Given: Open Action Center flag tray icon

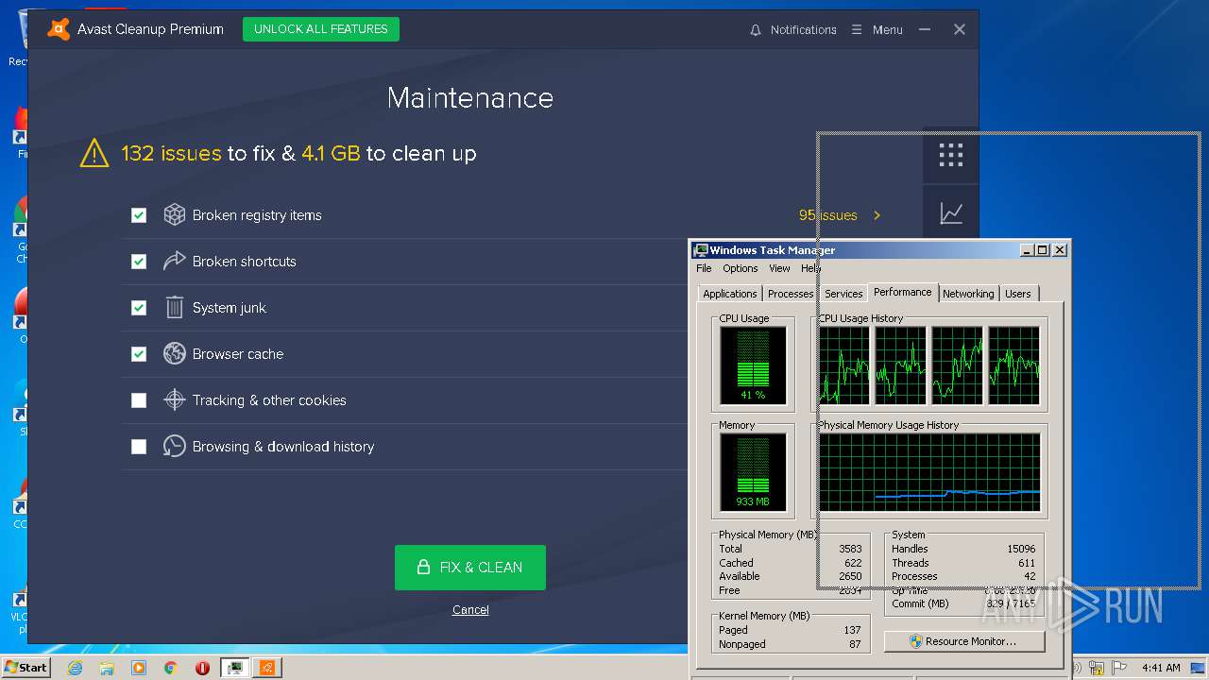Looking at the screenshot, I should (1121, 668).
